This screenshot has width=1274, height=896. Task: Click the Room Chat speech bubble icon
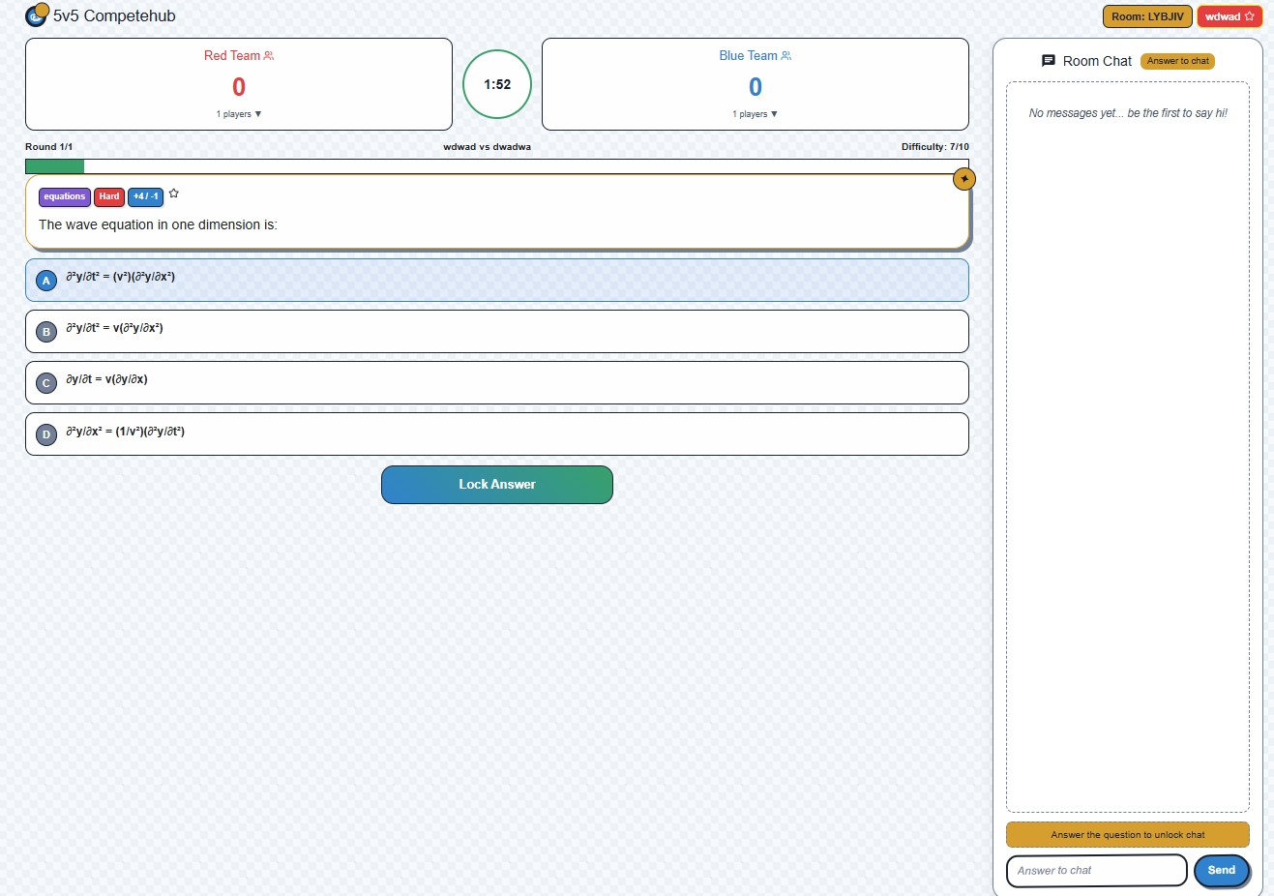coord(1049,60)
